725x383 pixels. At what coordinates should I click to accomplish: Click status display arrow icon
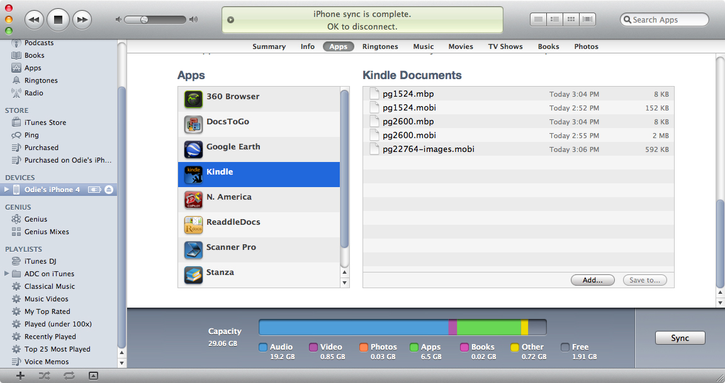(x=230, y=20)
